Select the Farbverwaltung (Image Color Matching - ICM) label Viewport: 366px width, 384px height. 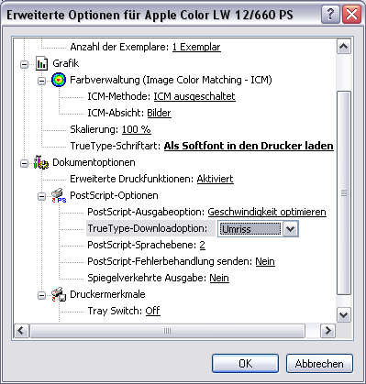click(x=171, y=80)
